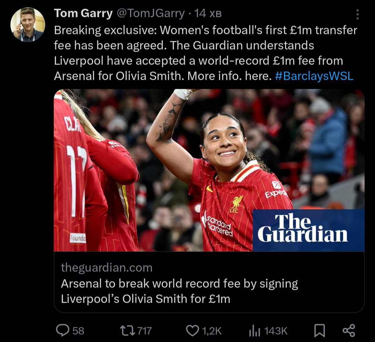Bookmark this tweet
Screen dimensions: 375x342
pos(319,331)
